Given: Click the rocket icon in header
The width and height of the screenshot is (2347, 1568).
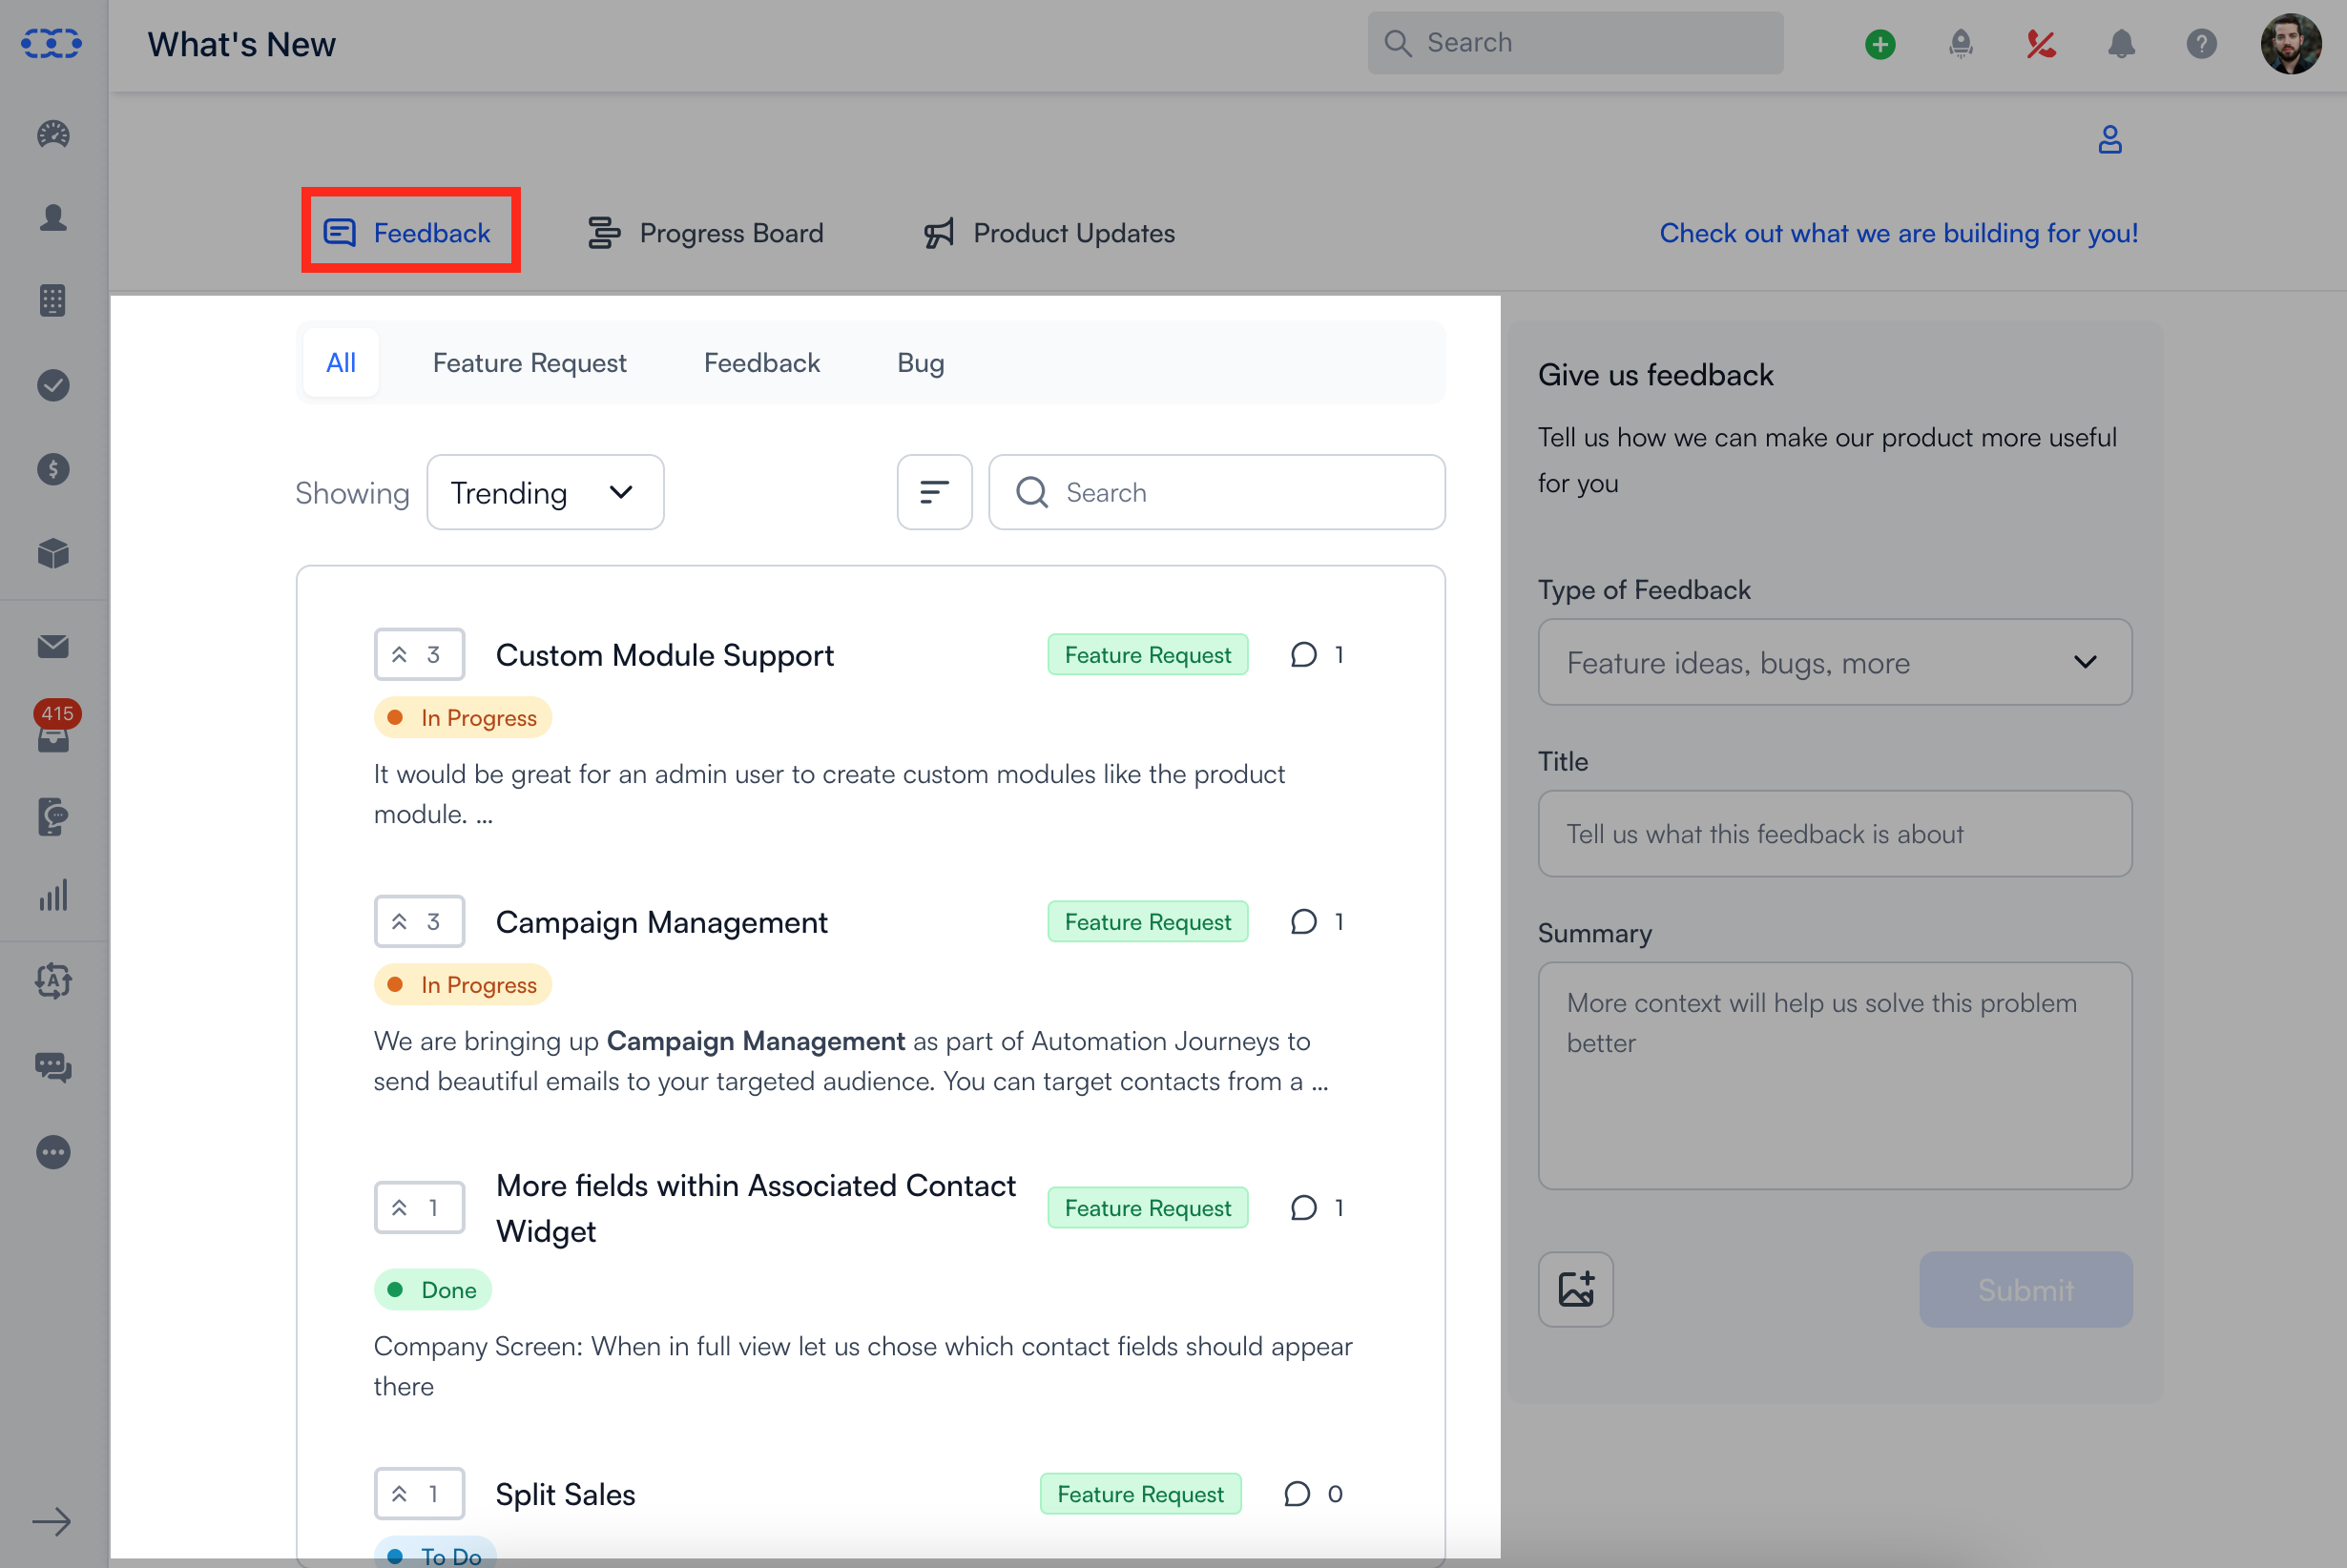Looking at the screenshot, I should coord(1961,44).
